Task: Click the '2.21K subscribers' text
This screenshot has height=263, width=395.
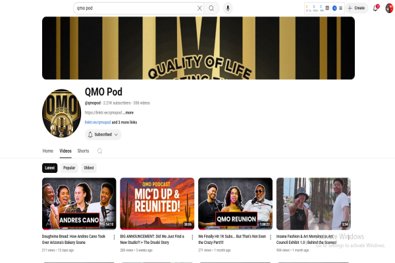Action: pos(117,103)
